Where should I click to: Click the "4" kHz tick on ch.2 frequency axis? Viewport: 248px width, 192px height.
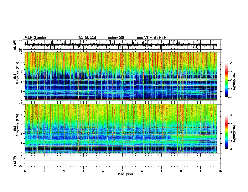click(x=22, y=134)
